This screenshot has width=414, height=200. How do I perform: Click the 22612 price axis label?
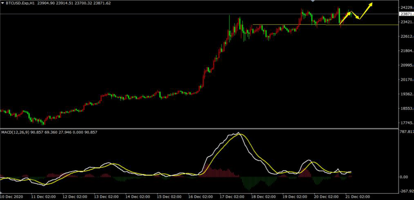(407, 37)
